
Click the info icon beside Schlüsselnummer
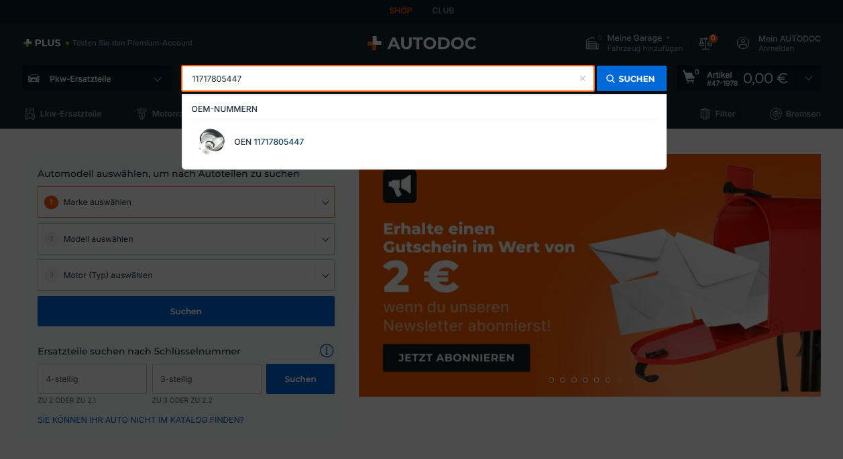(327, 351)
